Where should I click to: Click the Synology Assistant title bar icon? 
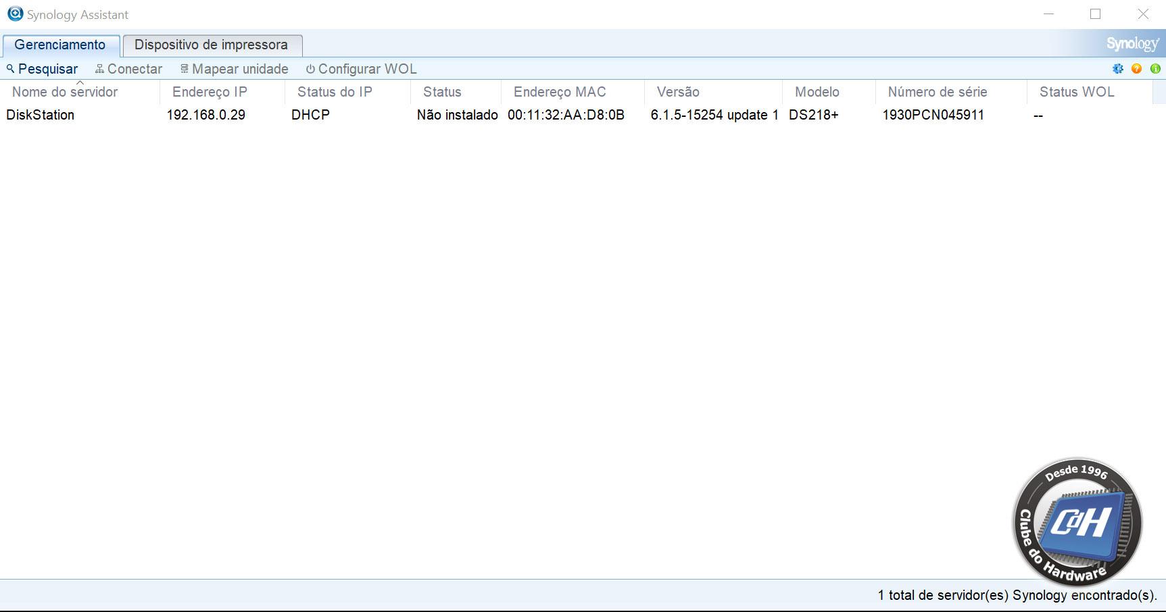[x=15, y=14]
